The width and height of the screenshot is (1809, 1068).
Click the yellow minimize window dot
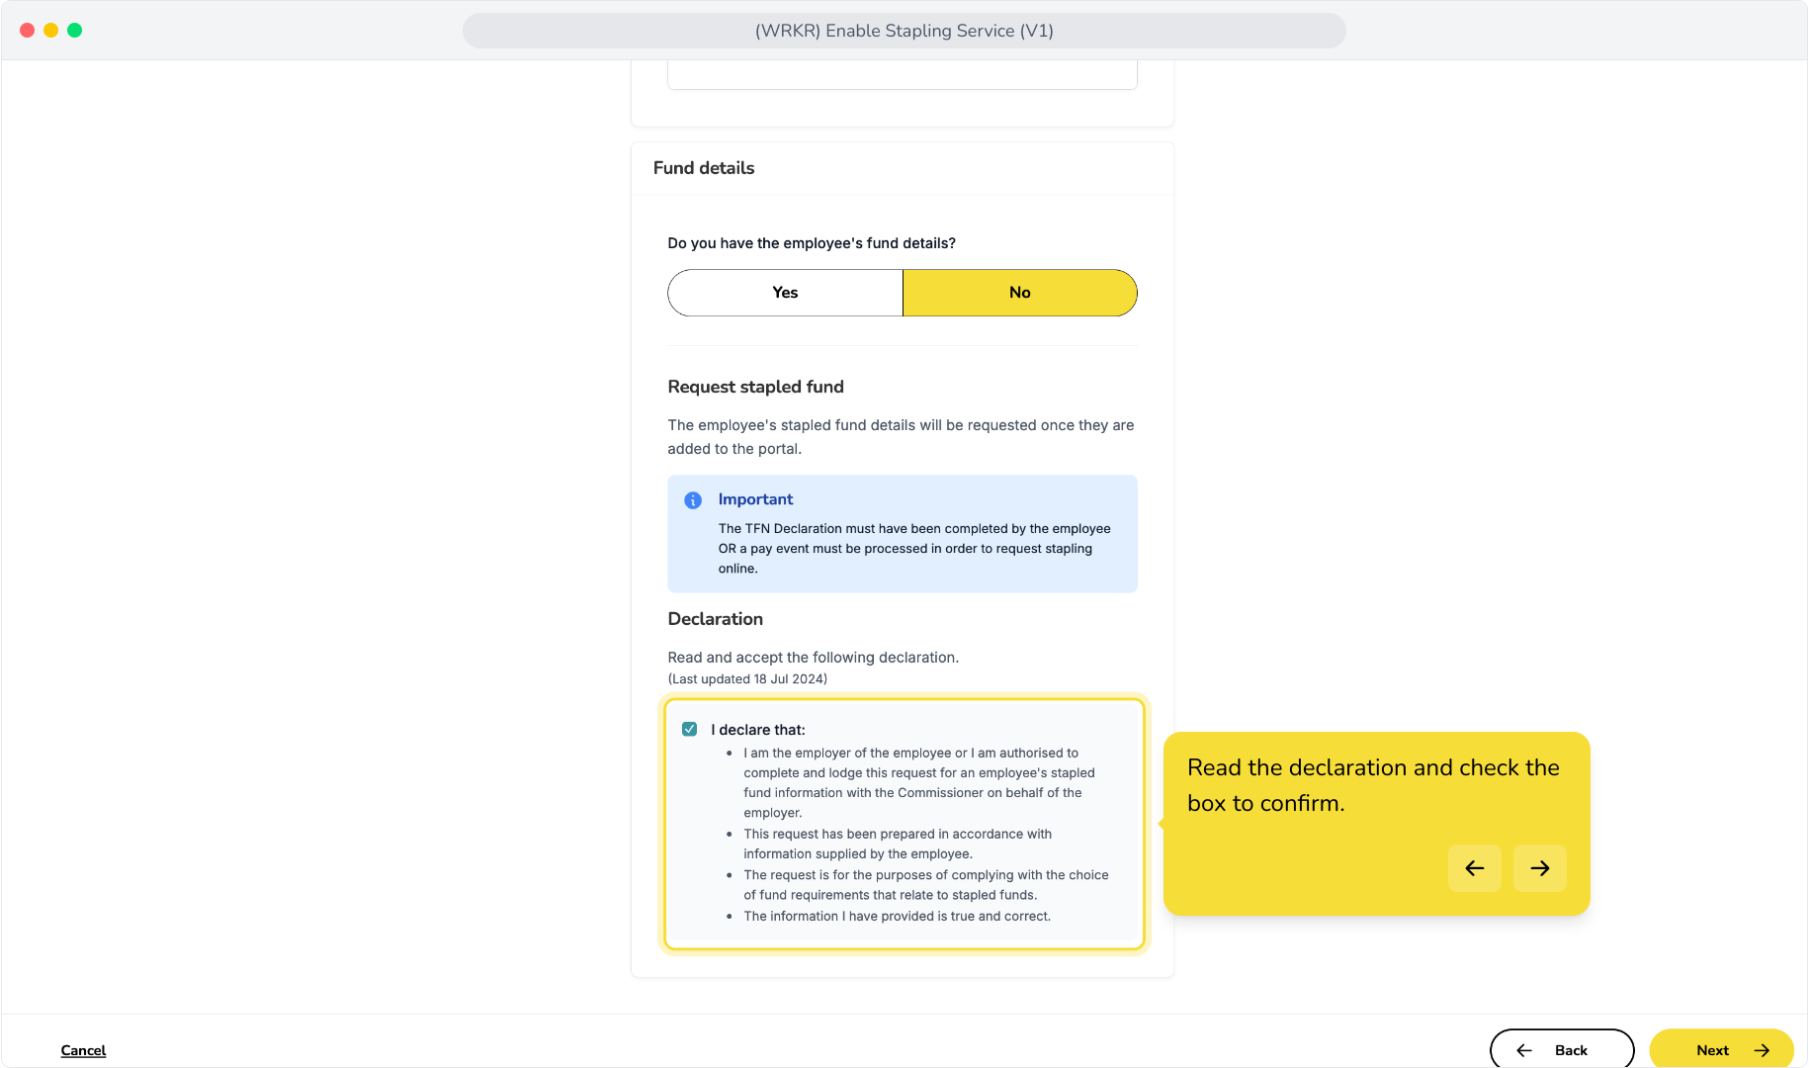click(x=51, y=31)
